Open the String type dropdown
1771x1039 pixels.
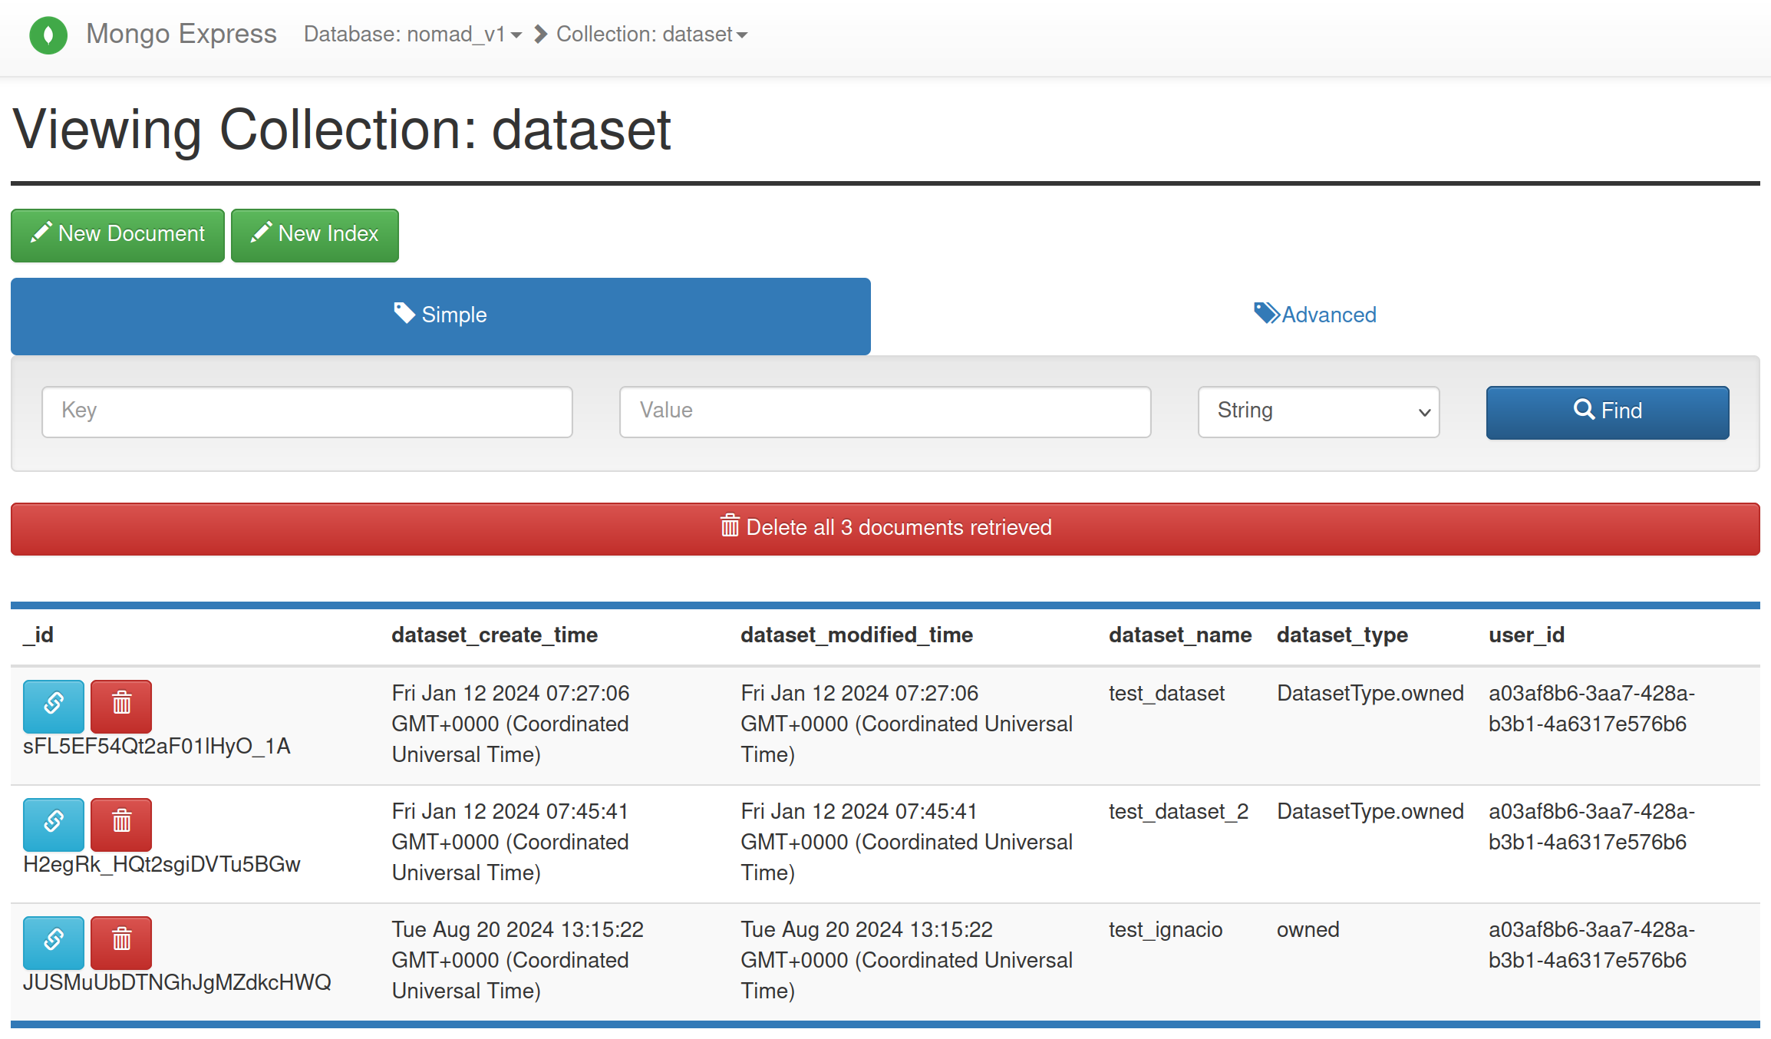[1318, 412]
